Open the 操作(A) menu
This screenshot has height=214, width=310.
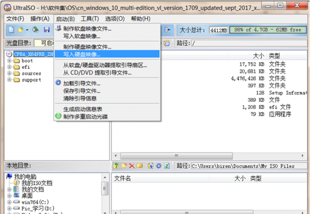40,19
